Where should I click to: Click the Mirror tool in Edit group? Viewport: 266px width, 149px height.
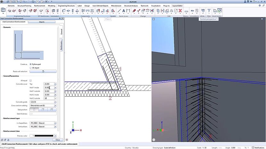point(171,11)
